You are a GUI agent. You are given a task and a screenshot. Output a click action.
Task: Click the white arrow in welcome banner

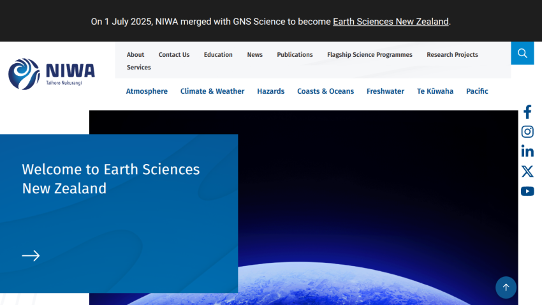31,256
